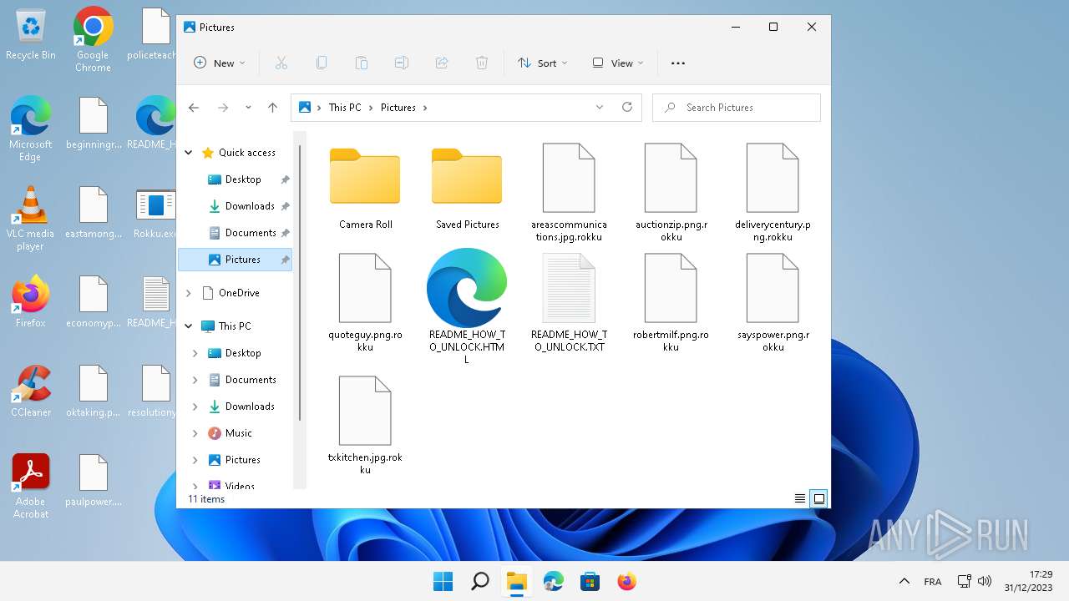Expand the OneDrive tree node

pyautogui.click(x=189, y=293)
